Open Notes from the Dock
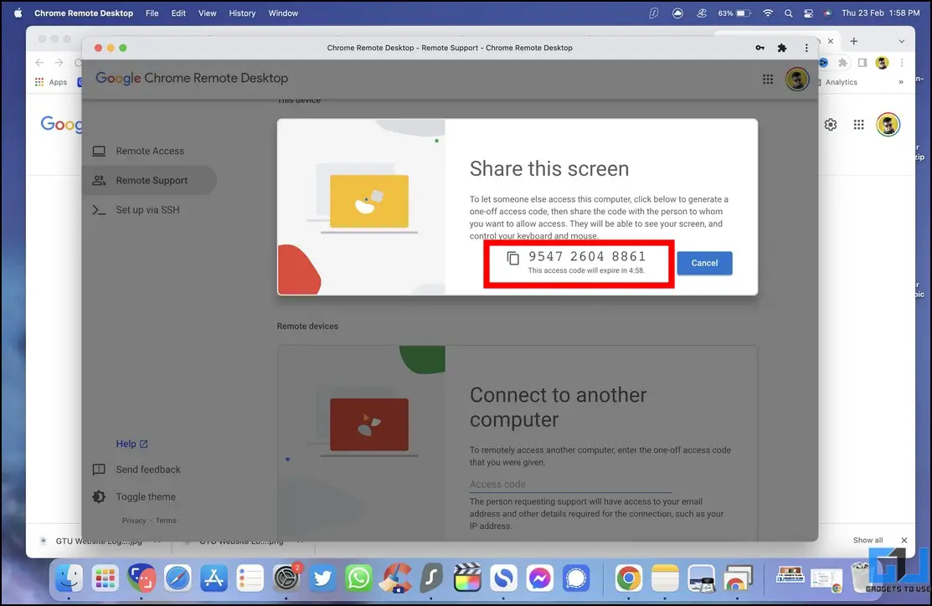Viewport: 932px width, 606px height. (665, 578)
